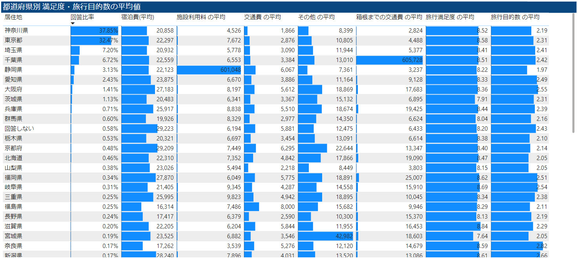Click the sort arrow under 回答比率 header
578x259 pixels.
[73, 24]
